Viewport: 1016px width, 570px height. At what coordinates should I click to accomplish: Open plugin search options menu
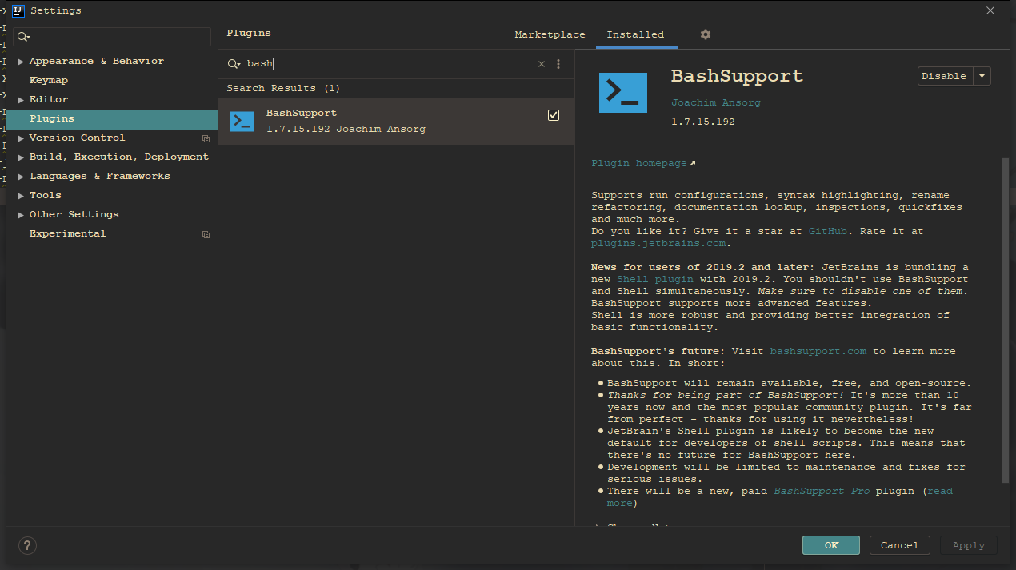tap(558, 64)
